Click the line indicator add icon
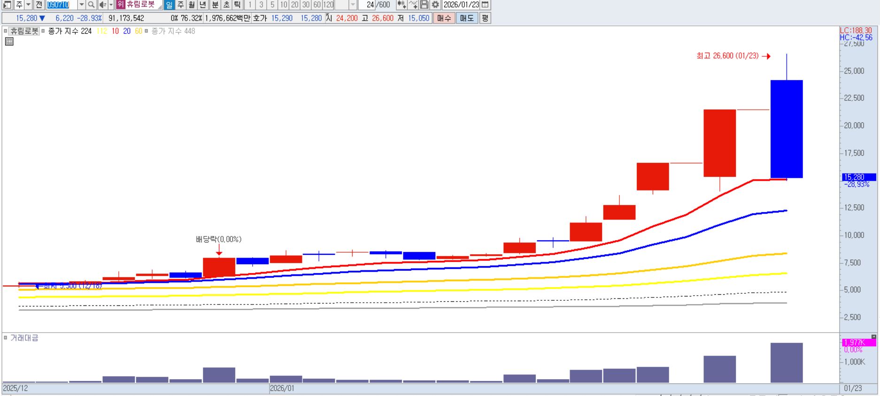 point(413,5)
